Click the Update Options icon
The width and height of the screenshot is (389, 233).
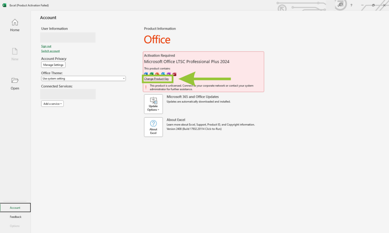(x=153, y=100)
